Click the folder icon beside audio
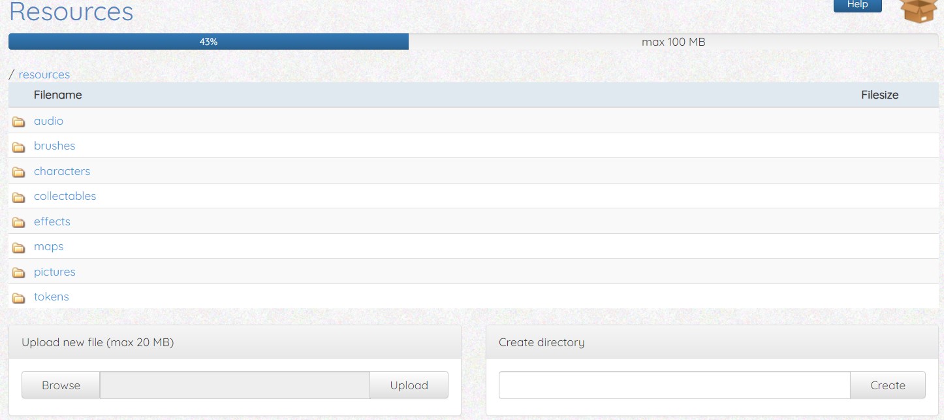944x420 pixels. 19,121
